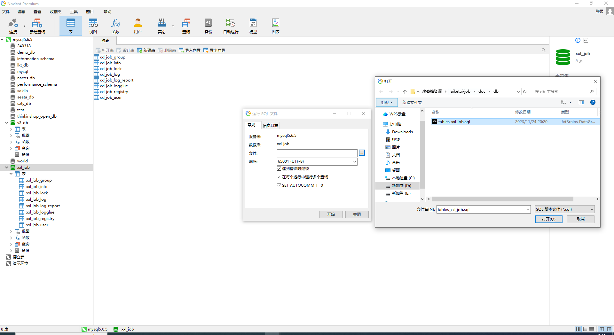Click the help icon in Open dialog

click(593, 102)
